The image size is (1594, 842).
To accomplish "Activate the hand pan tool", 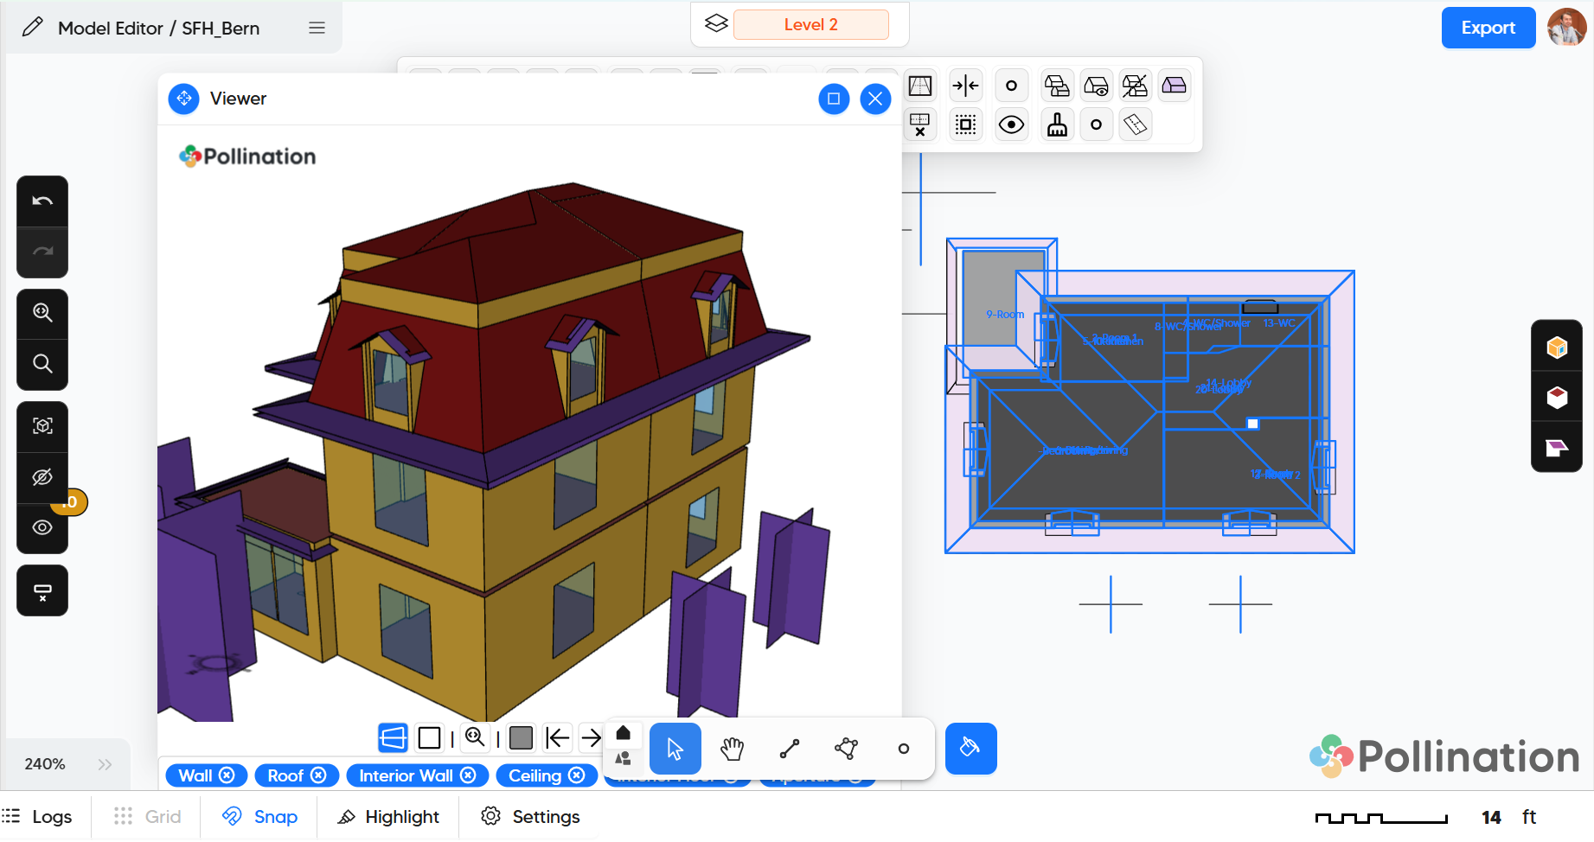I will click(732, 749).
